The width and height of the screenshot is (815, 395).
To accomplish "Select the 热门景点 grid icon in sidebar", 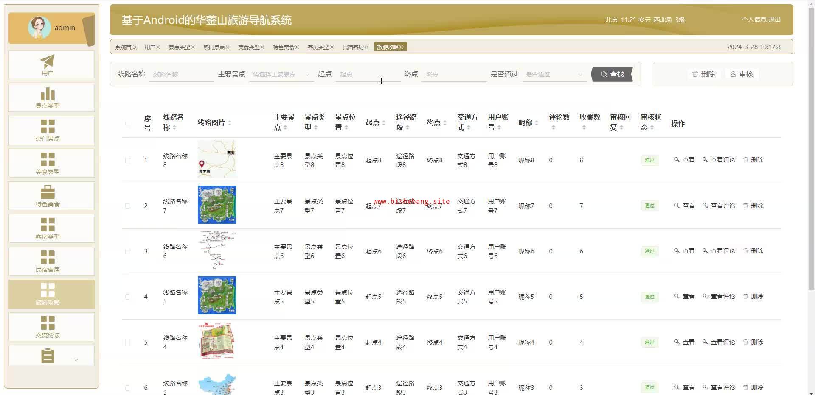I will 47,127.
